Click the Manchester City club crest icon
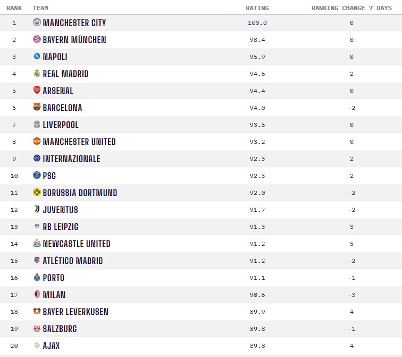Image resolution: width=402 pixels, height=357 pixels. (37, 23)
